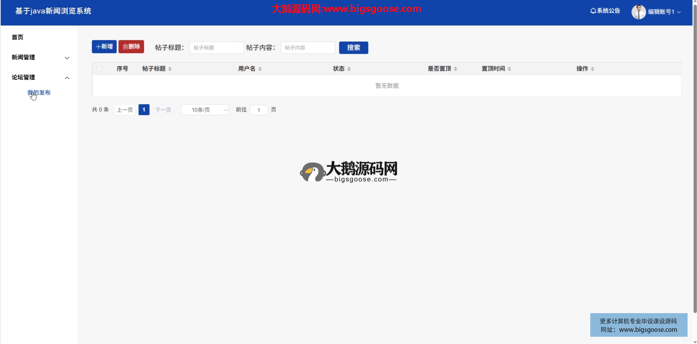
Task: Sort by pin time column arrows
Action: [509, 69]
